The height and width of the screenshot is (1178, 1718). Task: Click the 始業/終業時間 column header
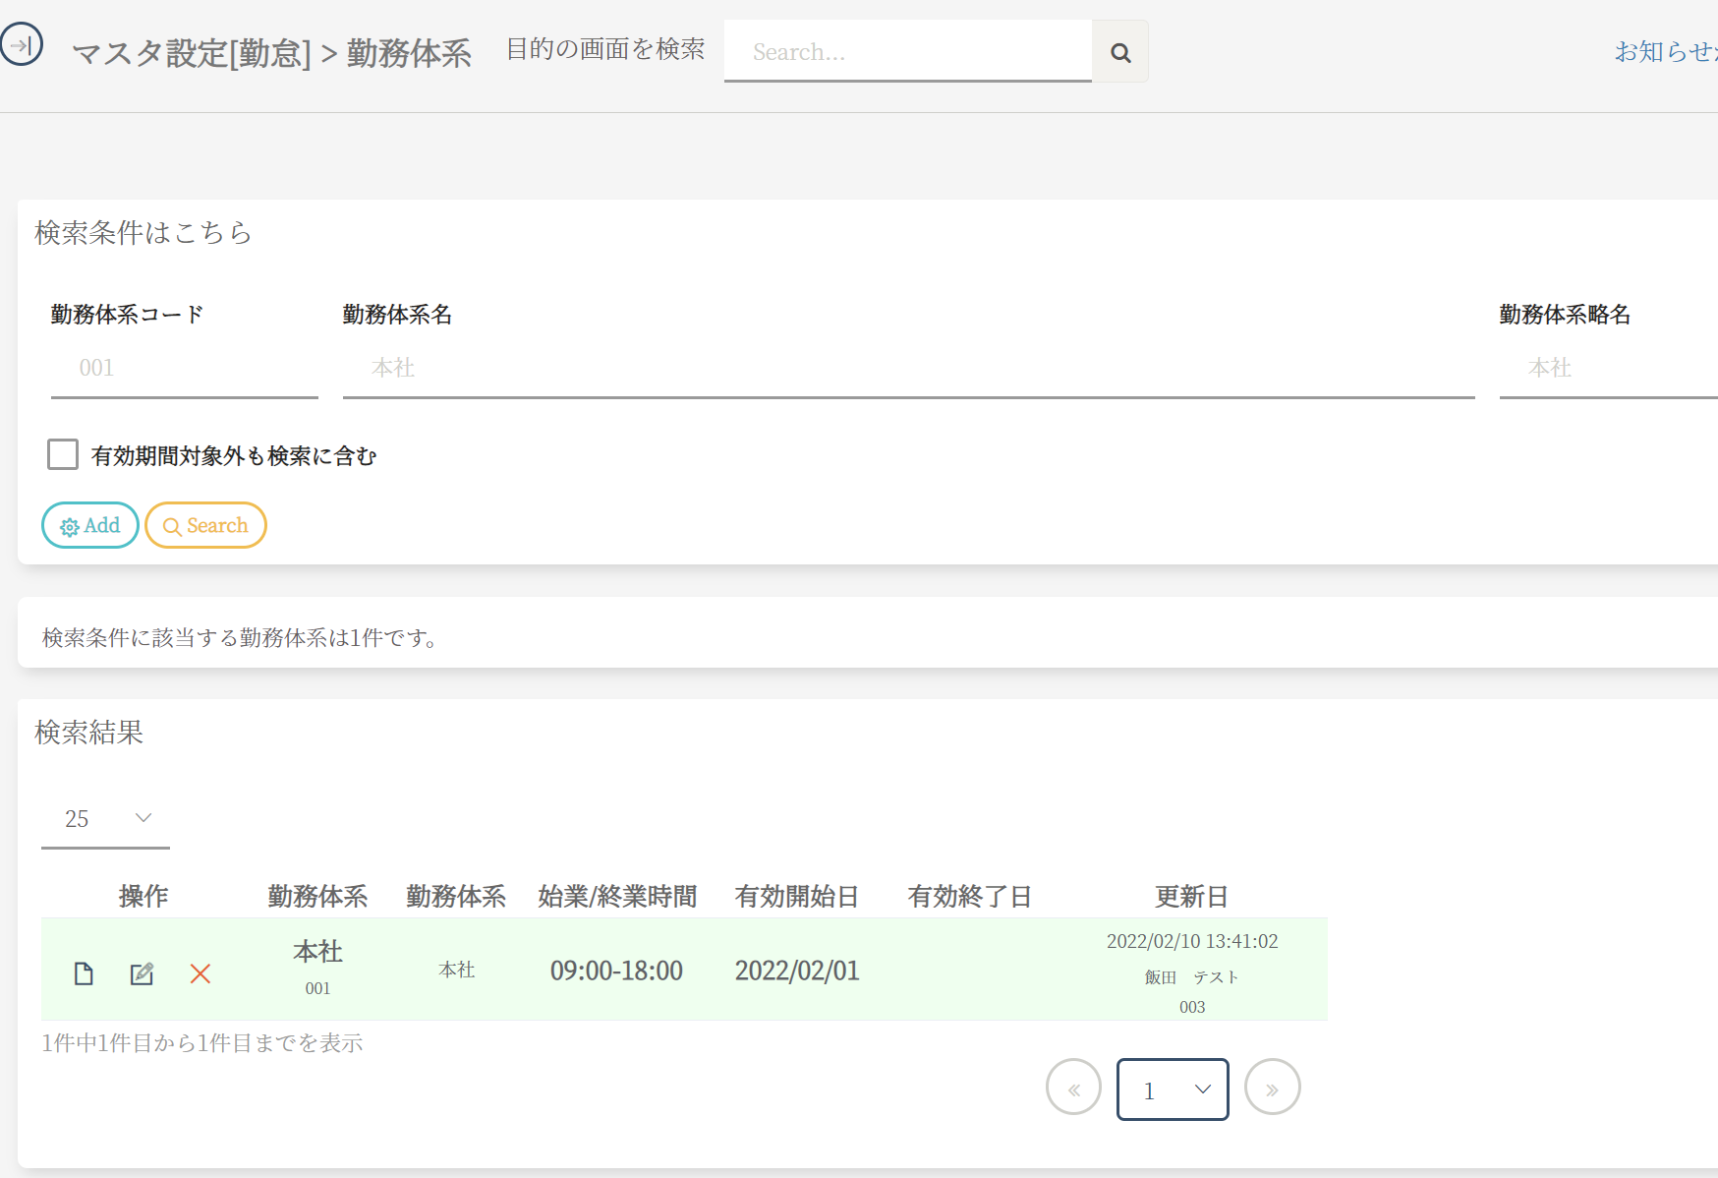(x=617, y=896)
